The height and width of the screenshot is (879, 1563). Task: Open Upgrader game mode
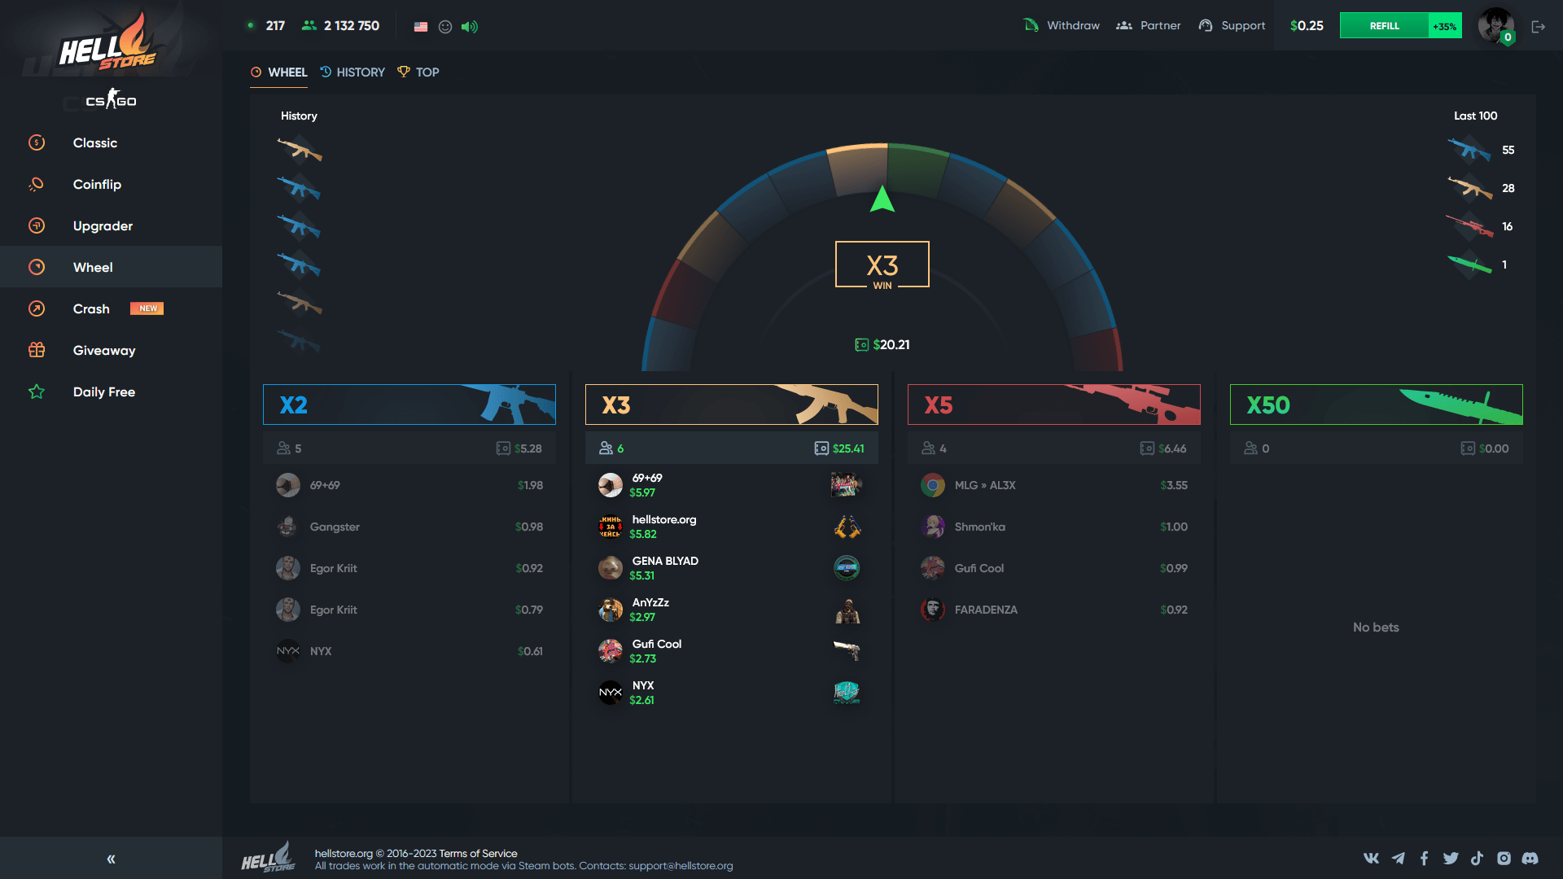[111, 226]
